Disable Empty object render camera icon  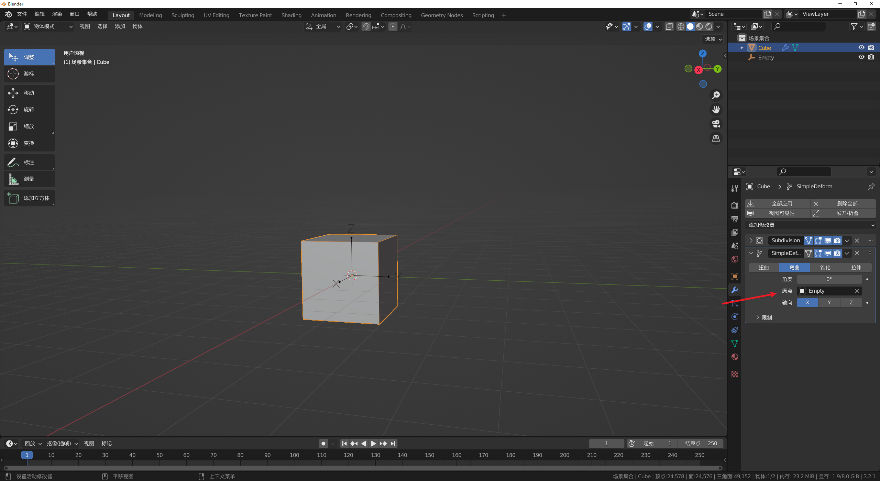click(x=871, y=57)
